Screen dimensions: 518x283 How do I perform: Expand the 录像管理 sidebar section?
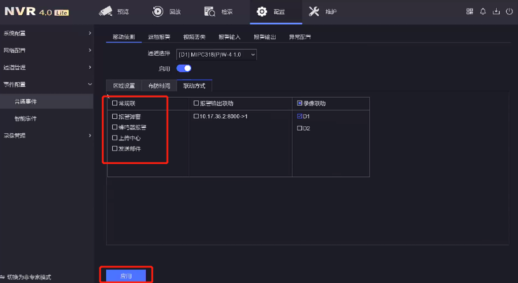pos(47,135)
